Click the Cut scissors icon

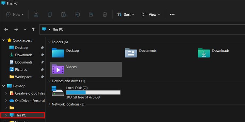coord(36,14)
